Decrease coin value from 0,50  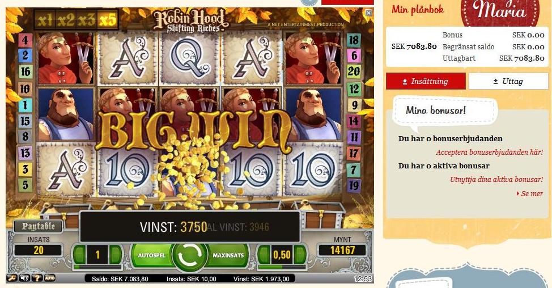[x=264, y=255]
